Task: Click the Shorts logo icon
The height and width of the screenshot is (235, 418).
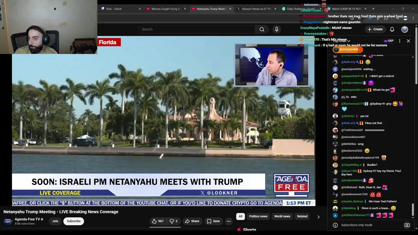Action: click(239, 230)
